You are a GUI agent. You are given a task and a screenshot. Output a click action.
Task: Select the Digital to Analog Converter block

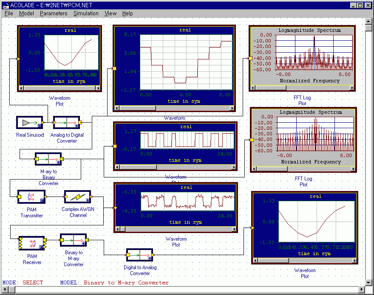(139, 255)
